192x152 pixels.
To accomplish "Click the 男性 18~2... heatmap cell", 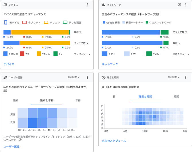I will tap(23, 113).
